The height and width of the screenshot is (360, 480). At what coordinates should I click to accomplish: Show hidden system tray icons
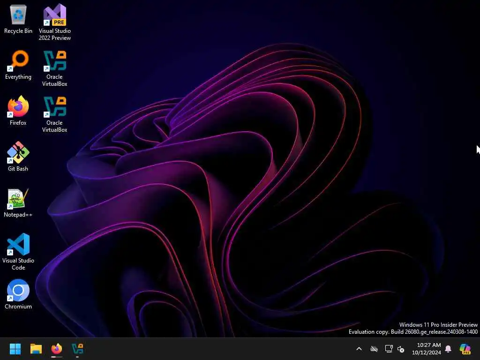pyautogui.click(x=359, y=349)
